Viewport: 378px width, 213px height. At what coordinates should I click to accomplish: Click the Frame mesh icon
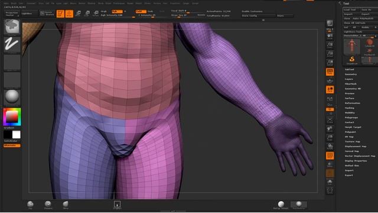point(330,120)
